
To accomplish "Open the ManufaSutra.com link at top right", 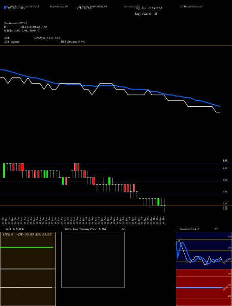I will pos(191,6).
